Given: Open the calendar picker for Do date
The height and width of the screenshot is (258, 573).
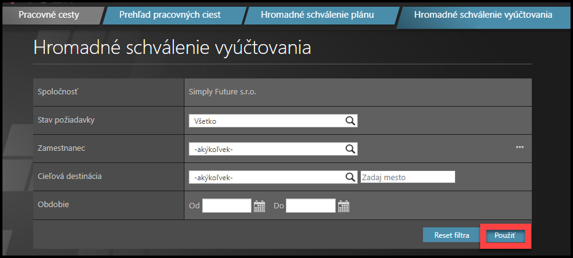Looking at the screenshot, I should tap(343, 206).
